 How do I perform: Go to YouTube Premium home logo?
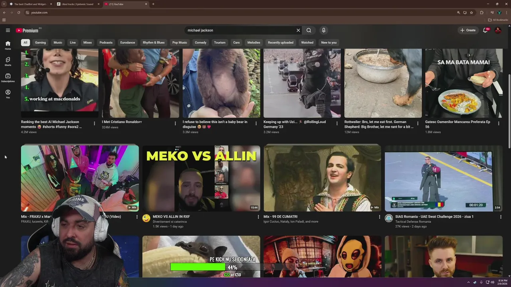click(27, 30)
